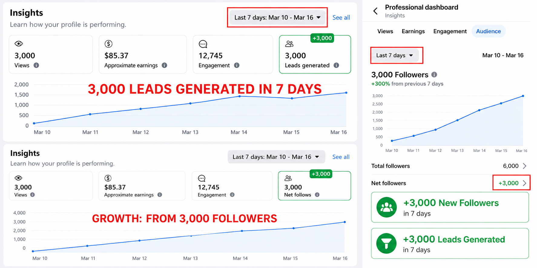Screen dimensions: 537x268
Task: Click the info icon next to Net follows
Action: tap(317, 195)
